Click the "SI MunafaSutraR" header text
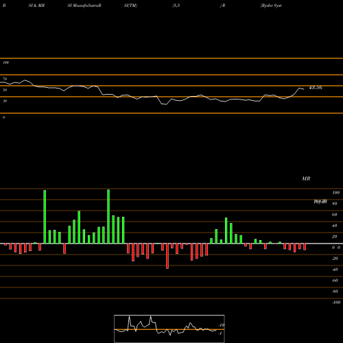This screenshot has width=343, height=343. (x=84, y=5)
